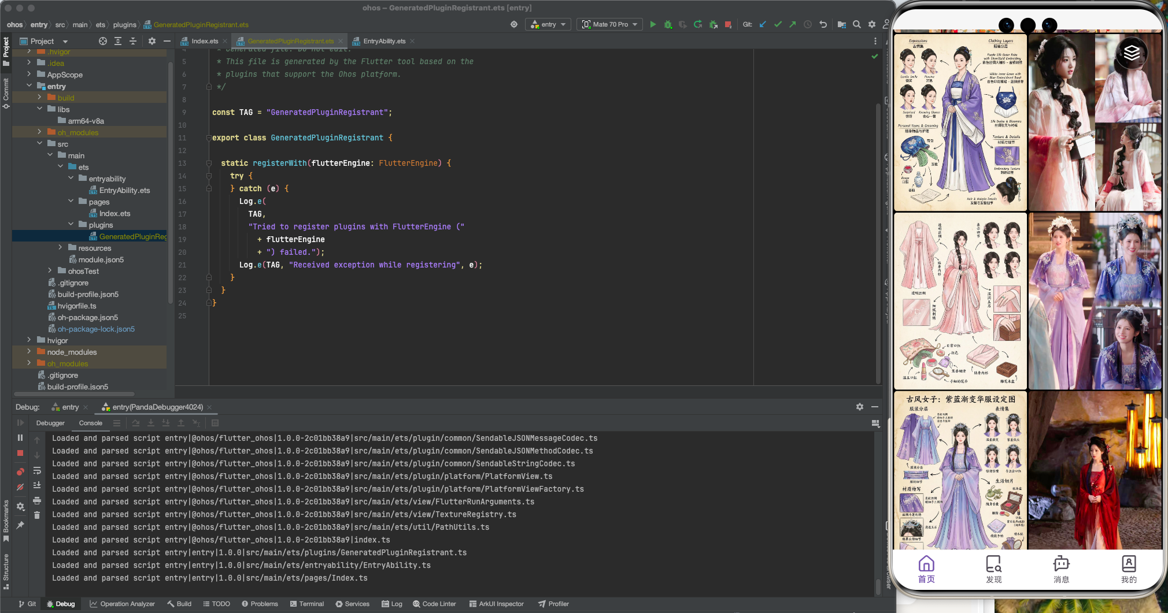Hide the Project panel with minus icon
This screenshot has width=1168, height=613.
pos(167,41)
